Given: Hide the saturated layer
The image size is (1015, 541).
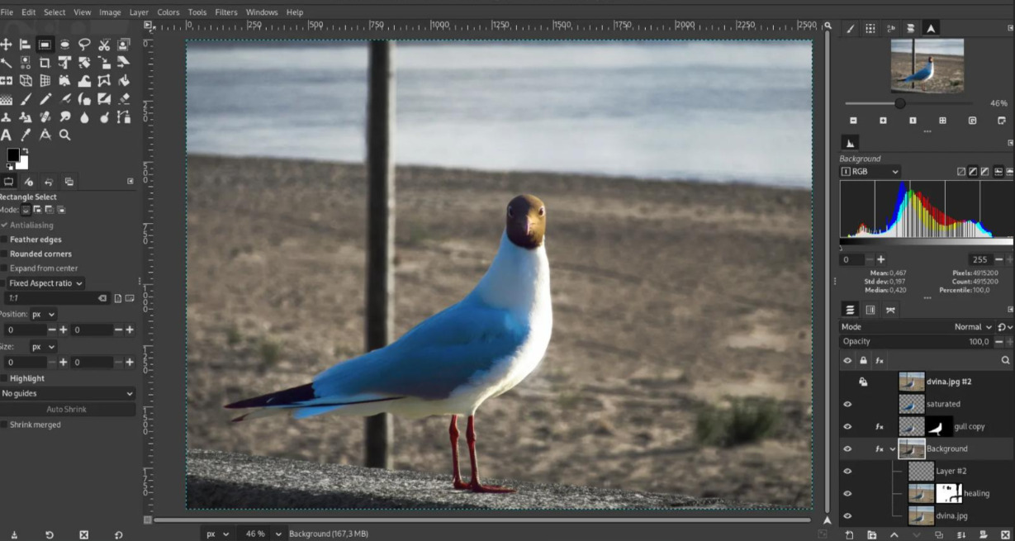Looking at the screenshot, I should pyautogui.click(x=847, y=404).
